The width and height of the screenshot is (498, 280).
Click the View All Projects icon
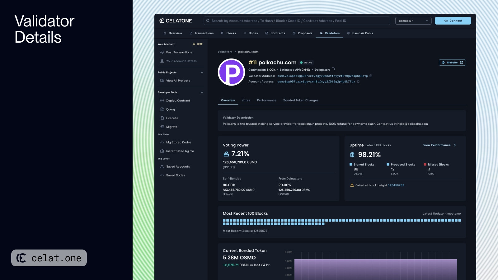tap(162, 81)
